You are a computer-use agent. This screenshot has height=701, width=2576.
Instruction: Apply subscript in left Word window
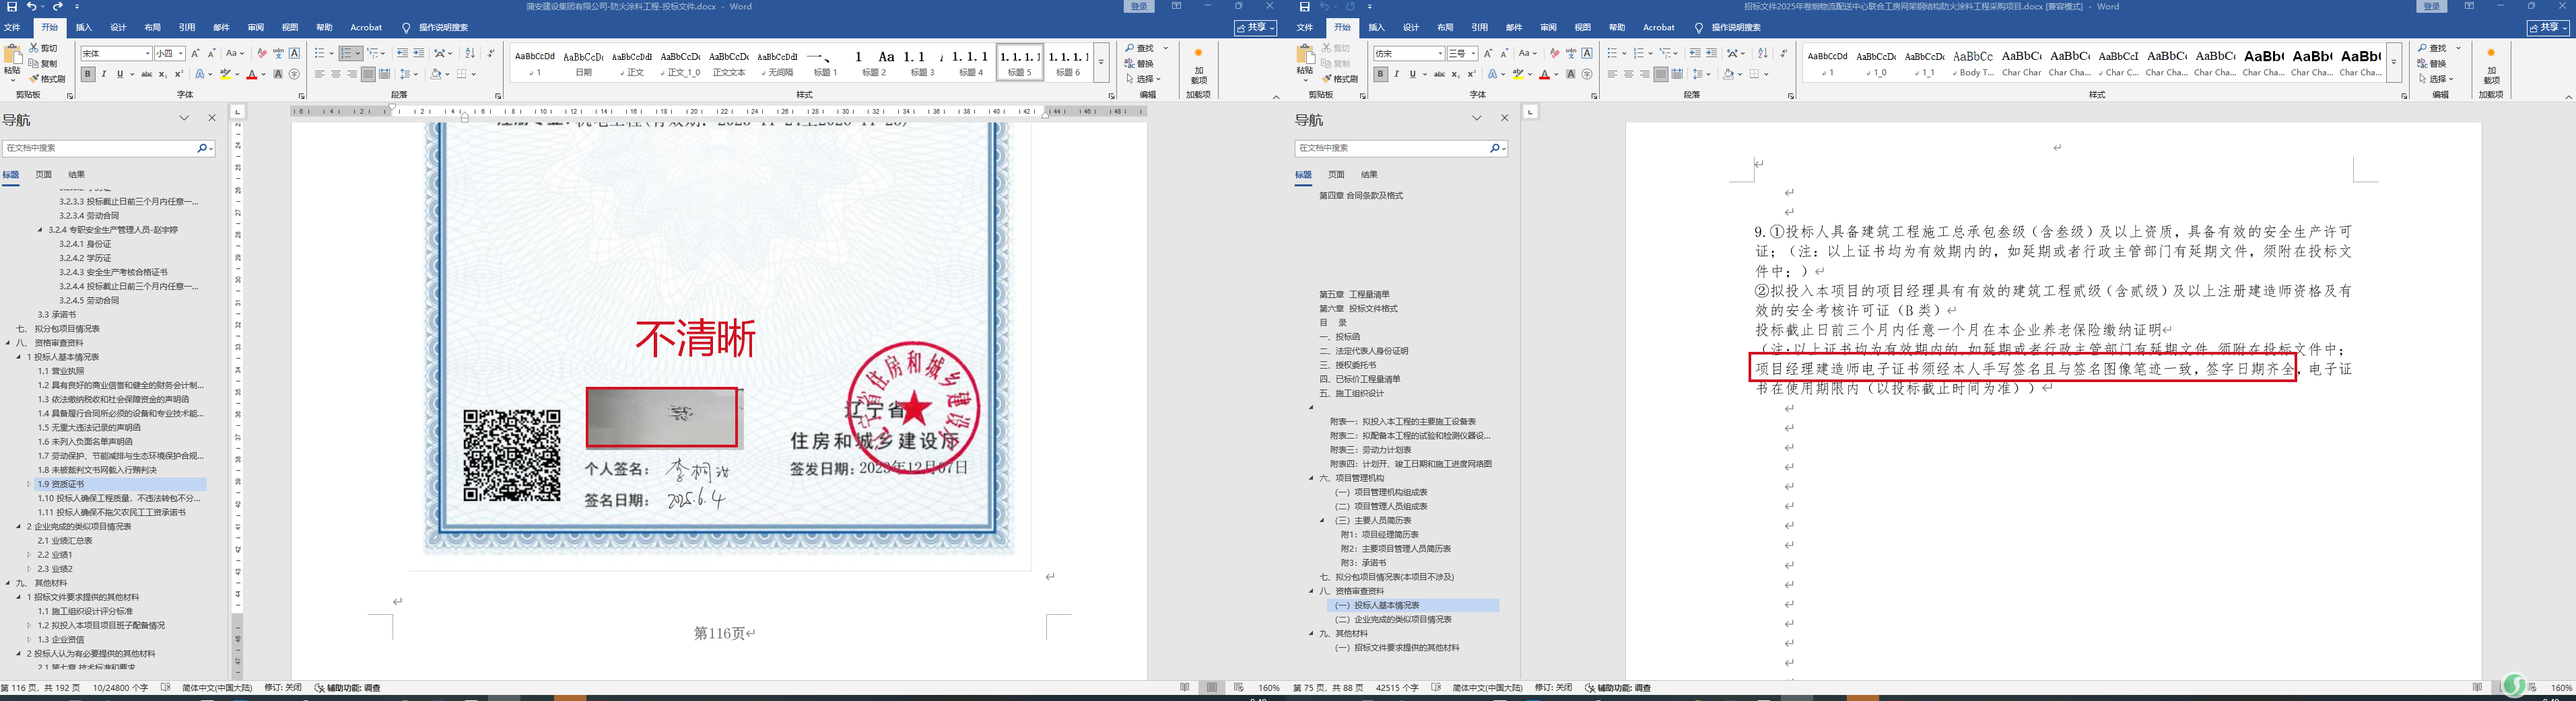(x=163, y=74)
